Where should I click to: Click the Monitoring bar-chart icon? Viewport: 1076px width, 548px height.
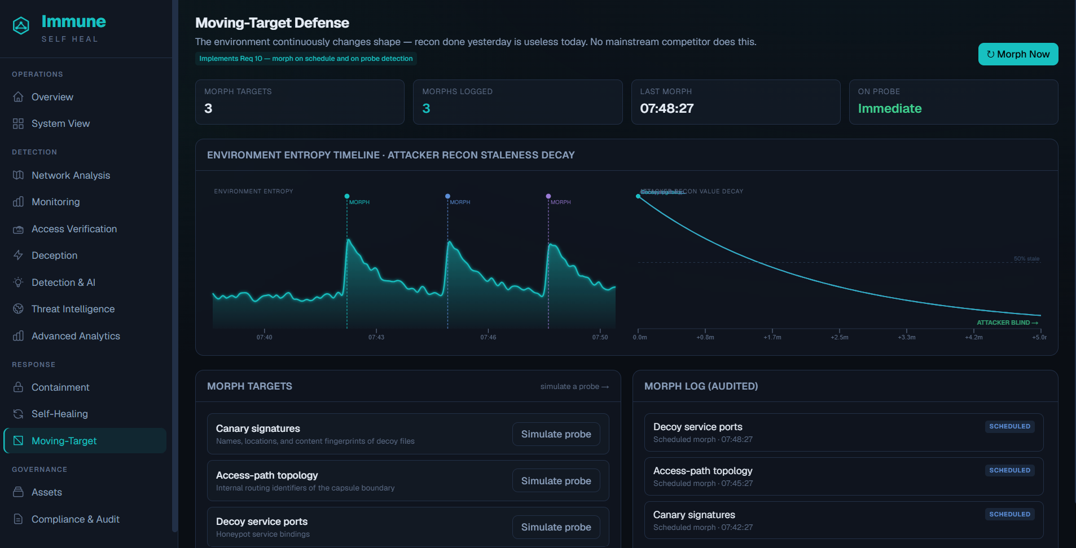point(18,202)
